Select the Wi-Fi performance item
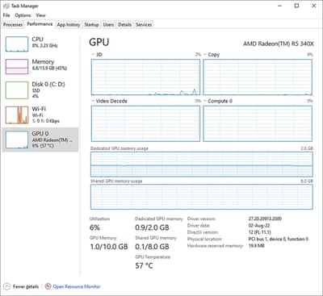This screenshot has height=296, width=323. click(x=40, y=115)
